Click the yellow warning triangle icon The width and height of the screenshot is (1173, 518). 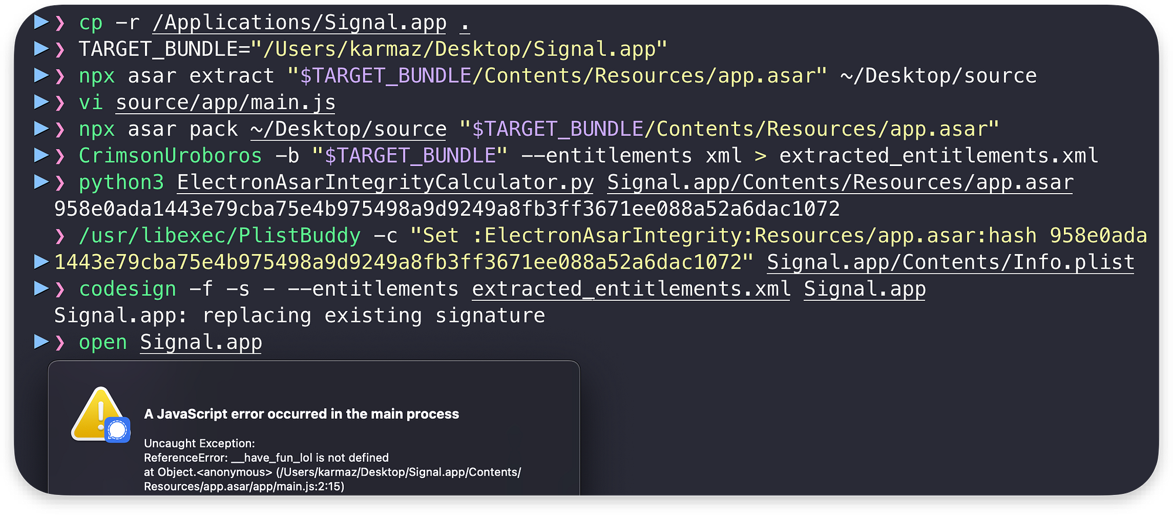pyautogui.click(x=99, y=413)
